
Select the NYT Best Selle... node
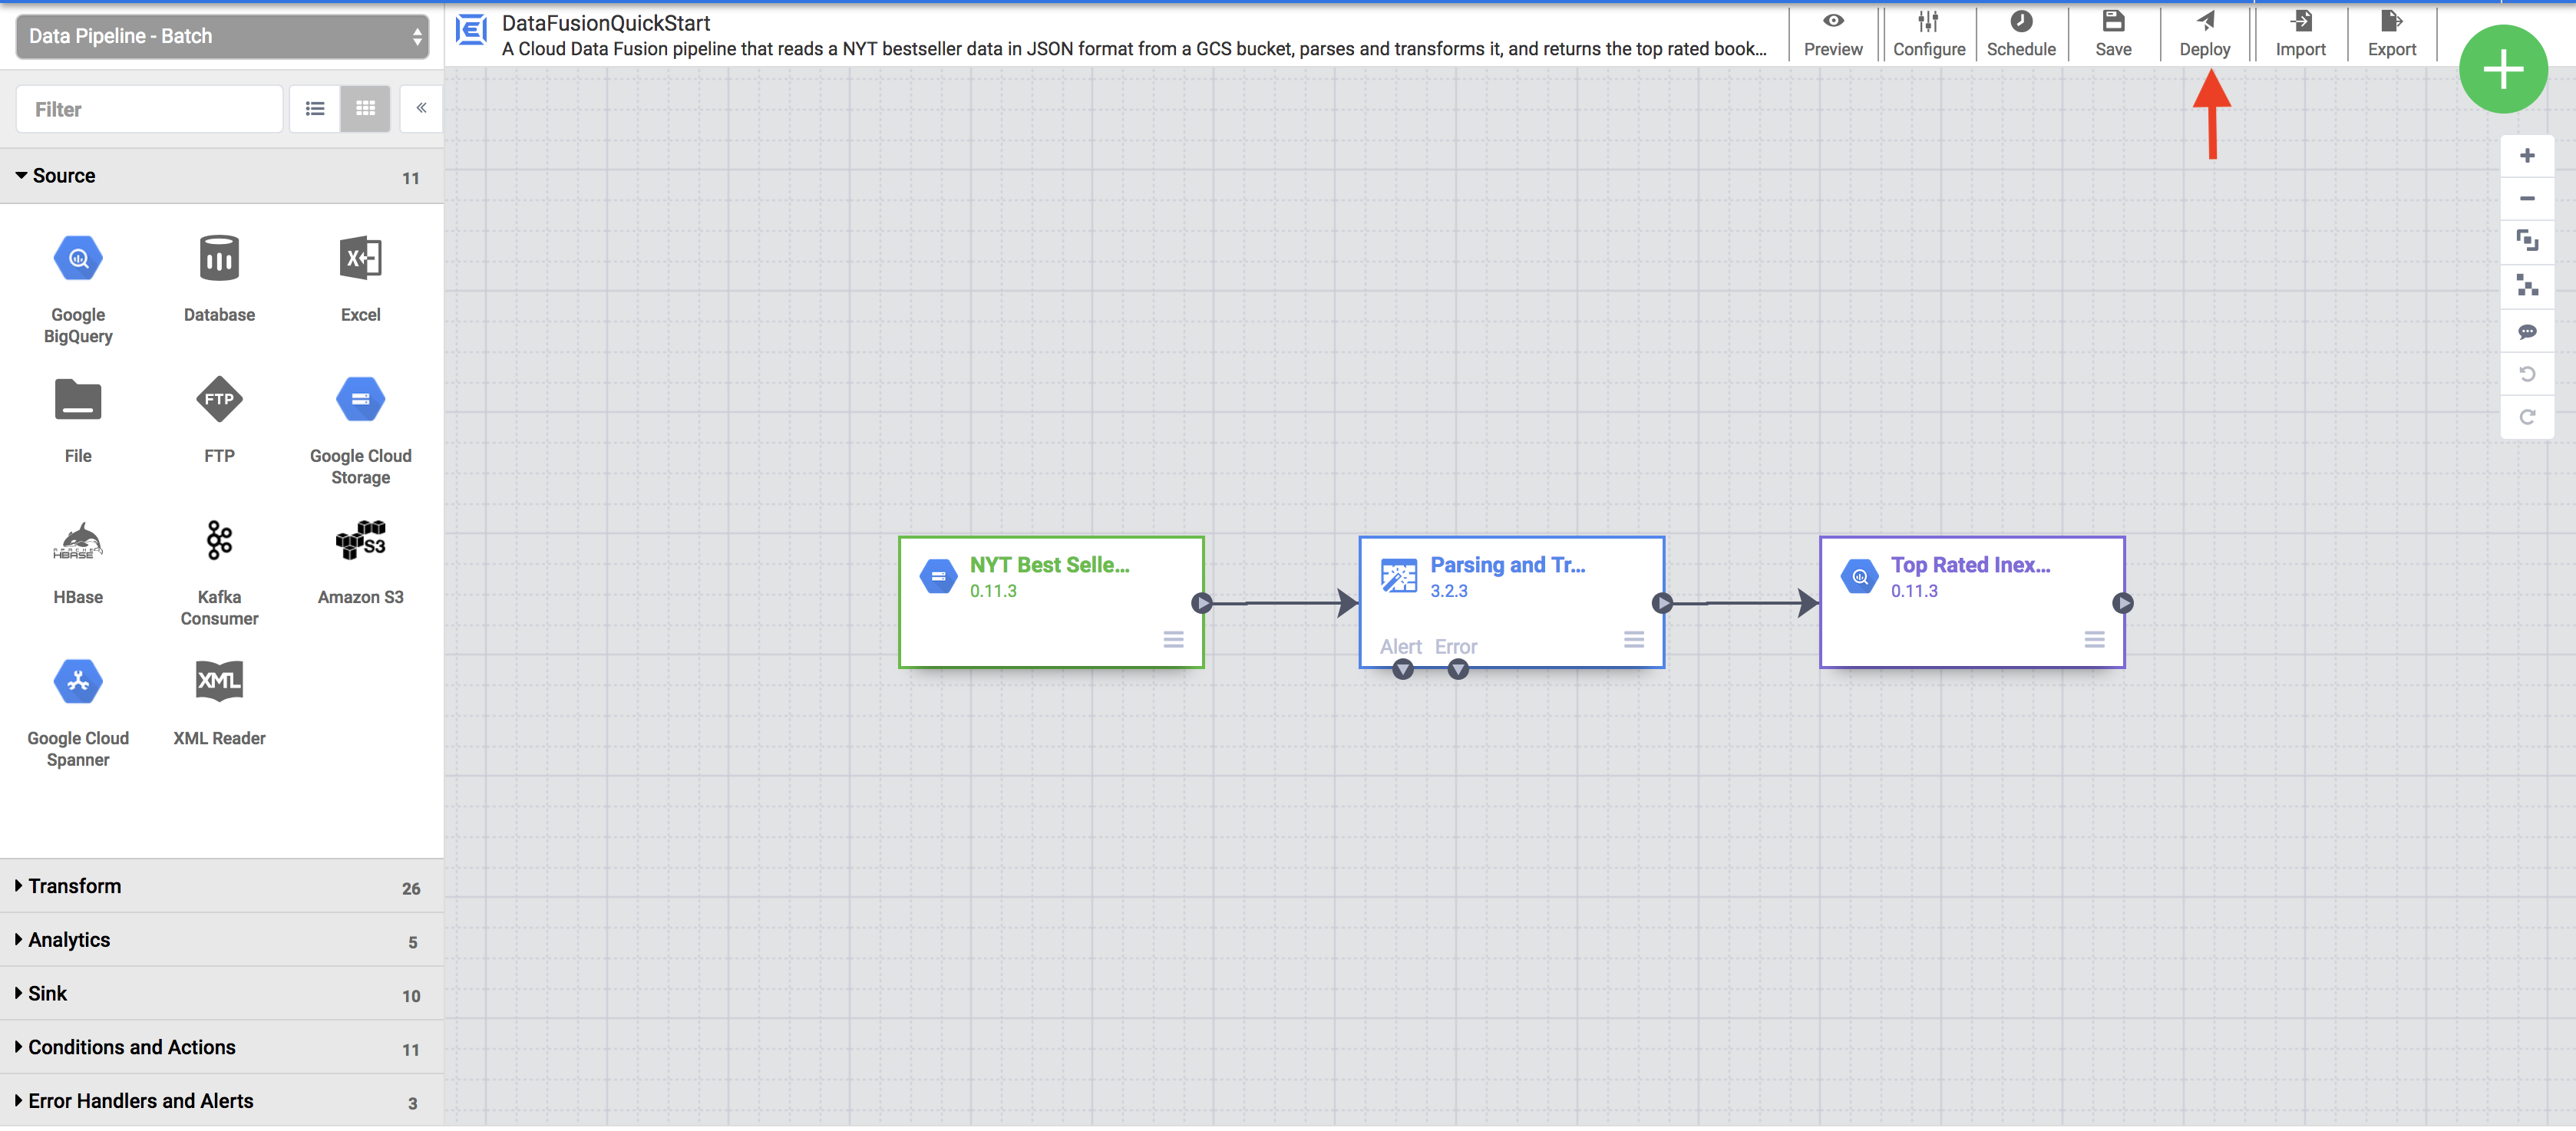click(1050, 601)
